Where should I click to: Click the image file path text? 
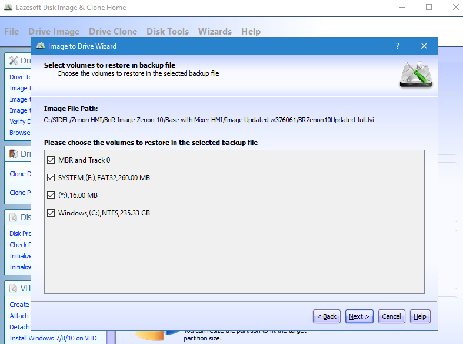click(209, 120)
